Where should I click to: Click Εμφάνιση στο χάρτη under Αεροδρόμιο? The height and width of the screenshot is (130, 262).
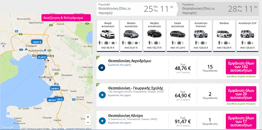119,65
